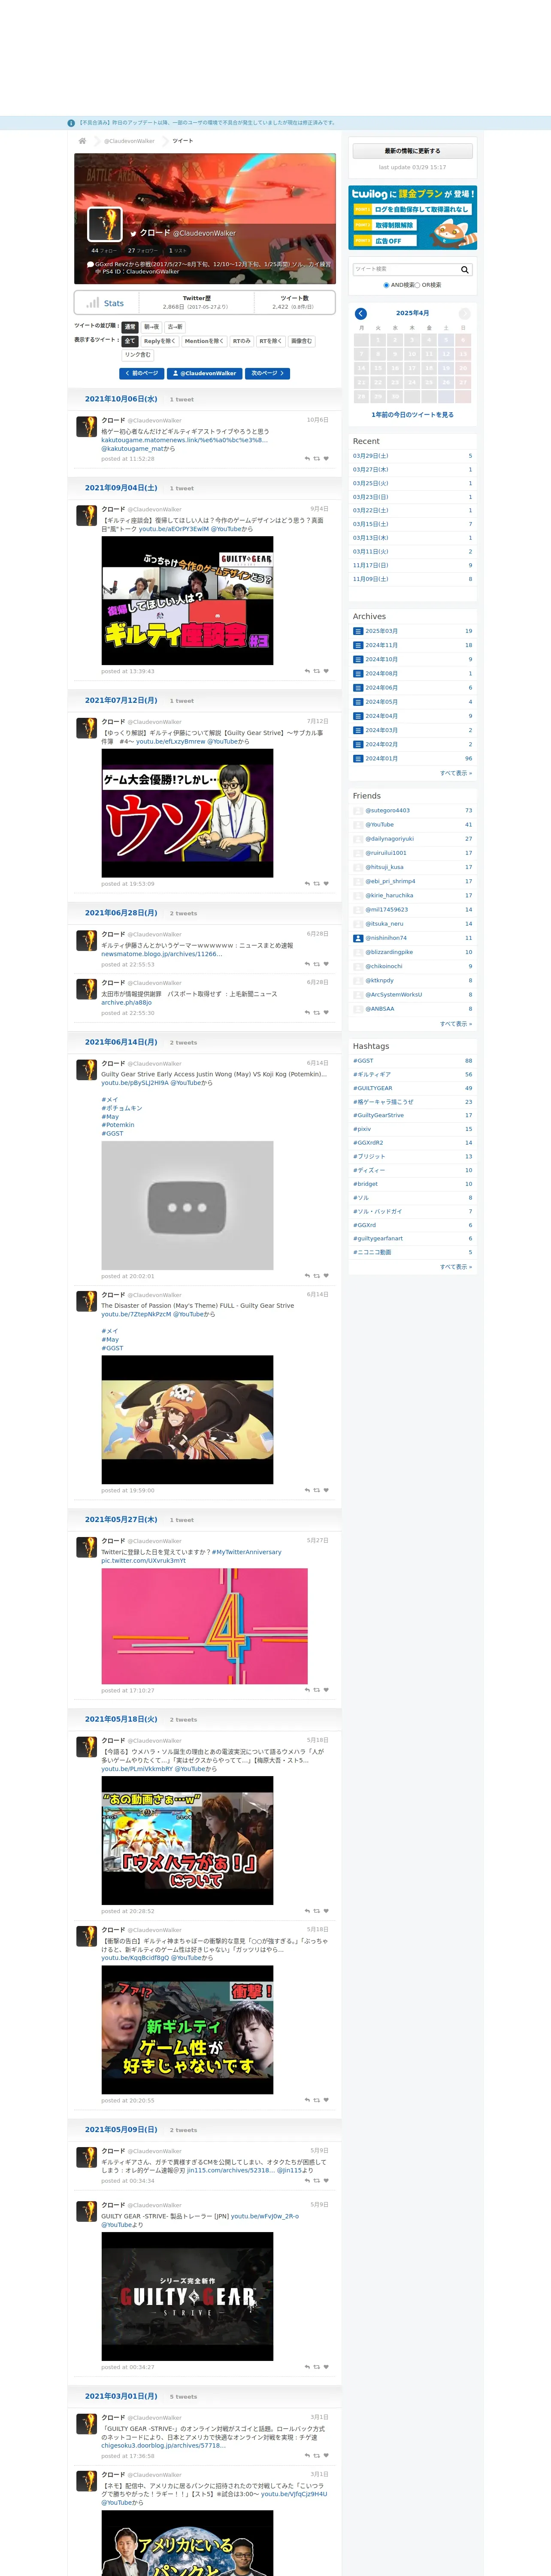This screenshot has height=2576, width=551.
Task: Open hashtag #GuiltyGearStrive
Action: pyautogui.click(x=378, y=1115)
